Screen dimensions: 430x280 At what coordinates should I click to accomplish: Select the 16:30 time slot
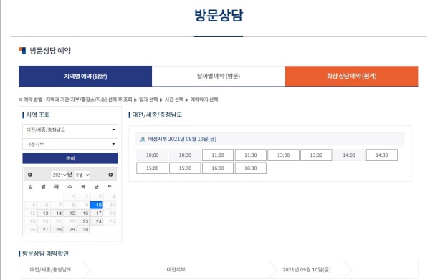click(x=251, y=168)
